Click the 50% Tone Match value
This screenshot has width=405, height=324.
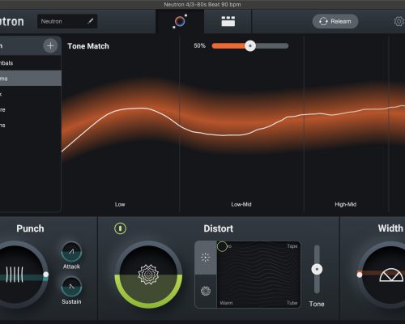[x=199, y=46]
